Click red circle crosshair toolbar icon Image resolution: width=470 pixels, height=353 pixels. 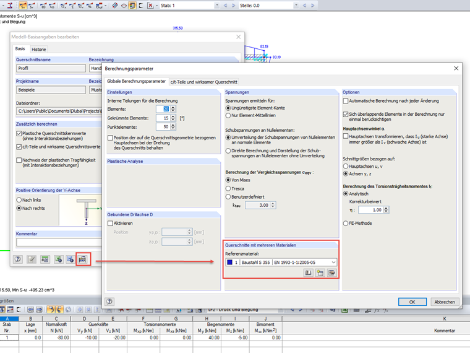pos(124,6)
